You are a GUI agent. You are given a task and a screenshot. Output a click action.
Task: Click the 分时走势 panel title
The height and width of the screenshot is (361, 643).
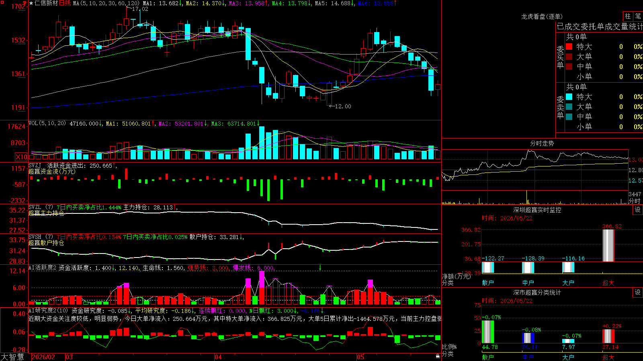[542, 143]
